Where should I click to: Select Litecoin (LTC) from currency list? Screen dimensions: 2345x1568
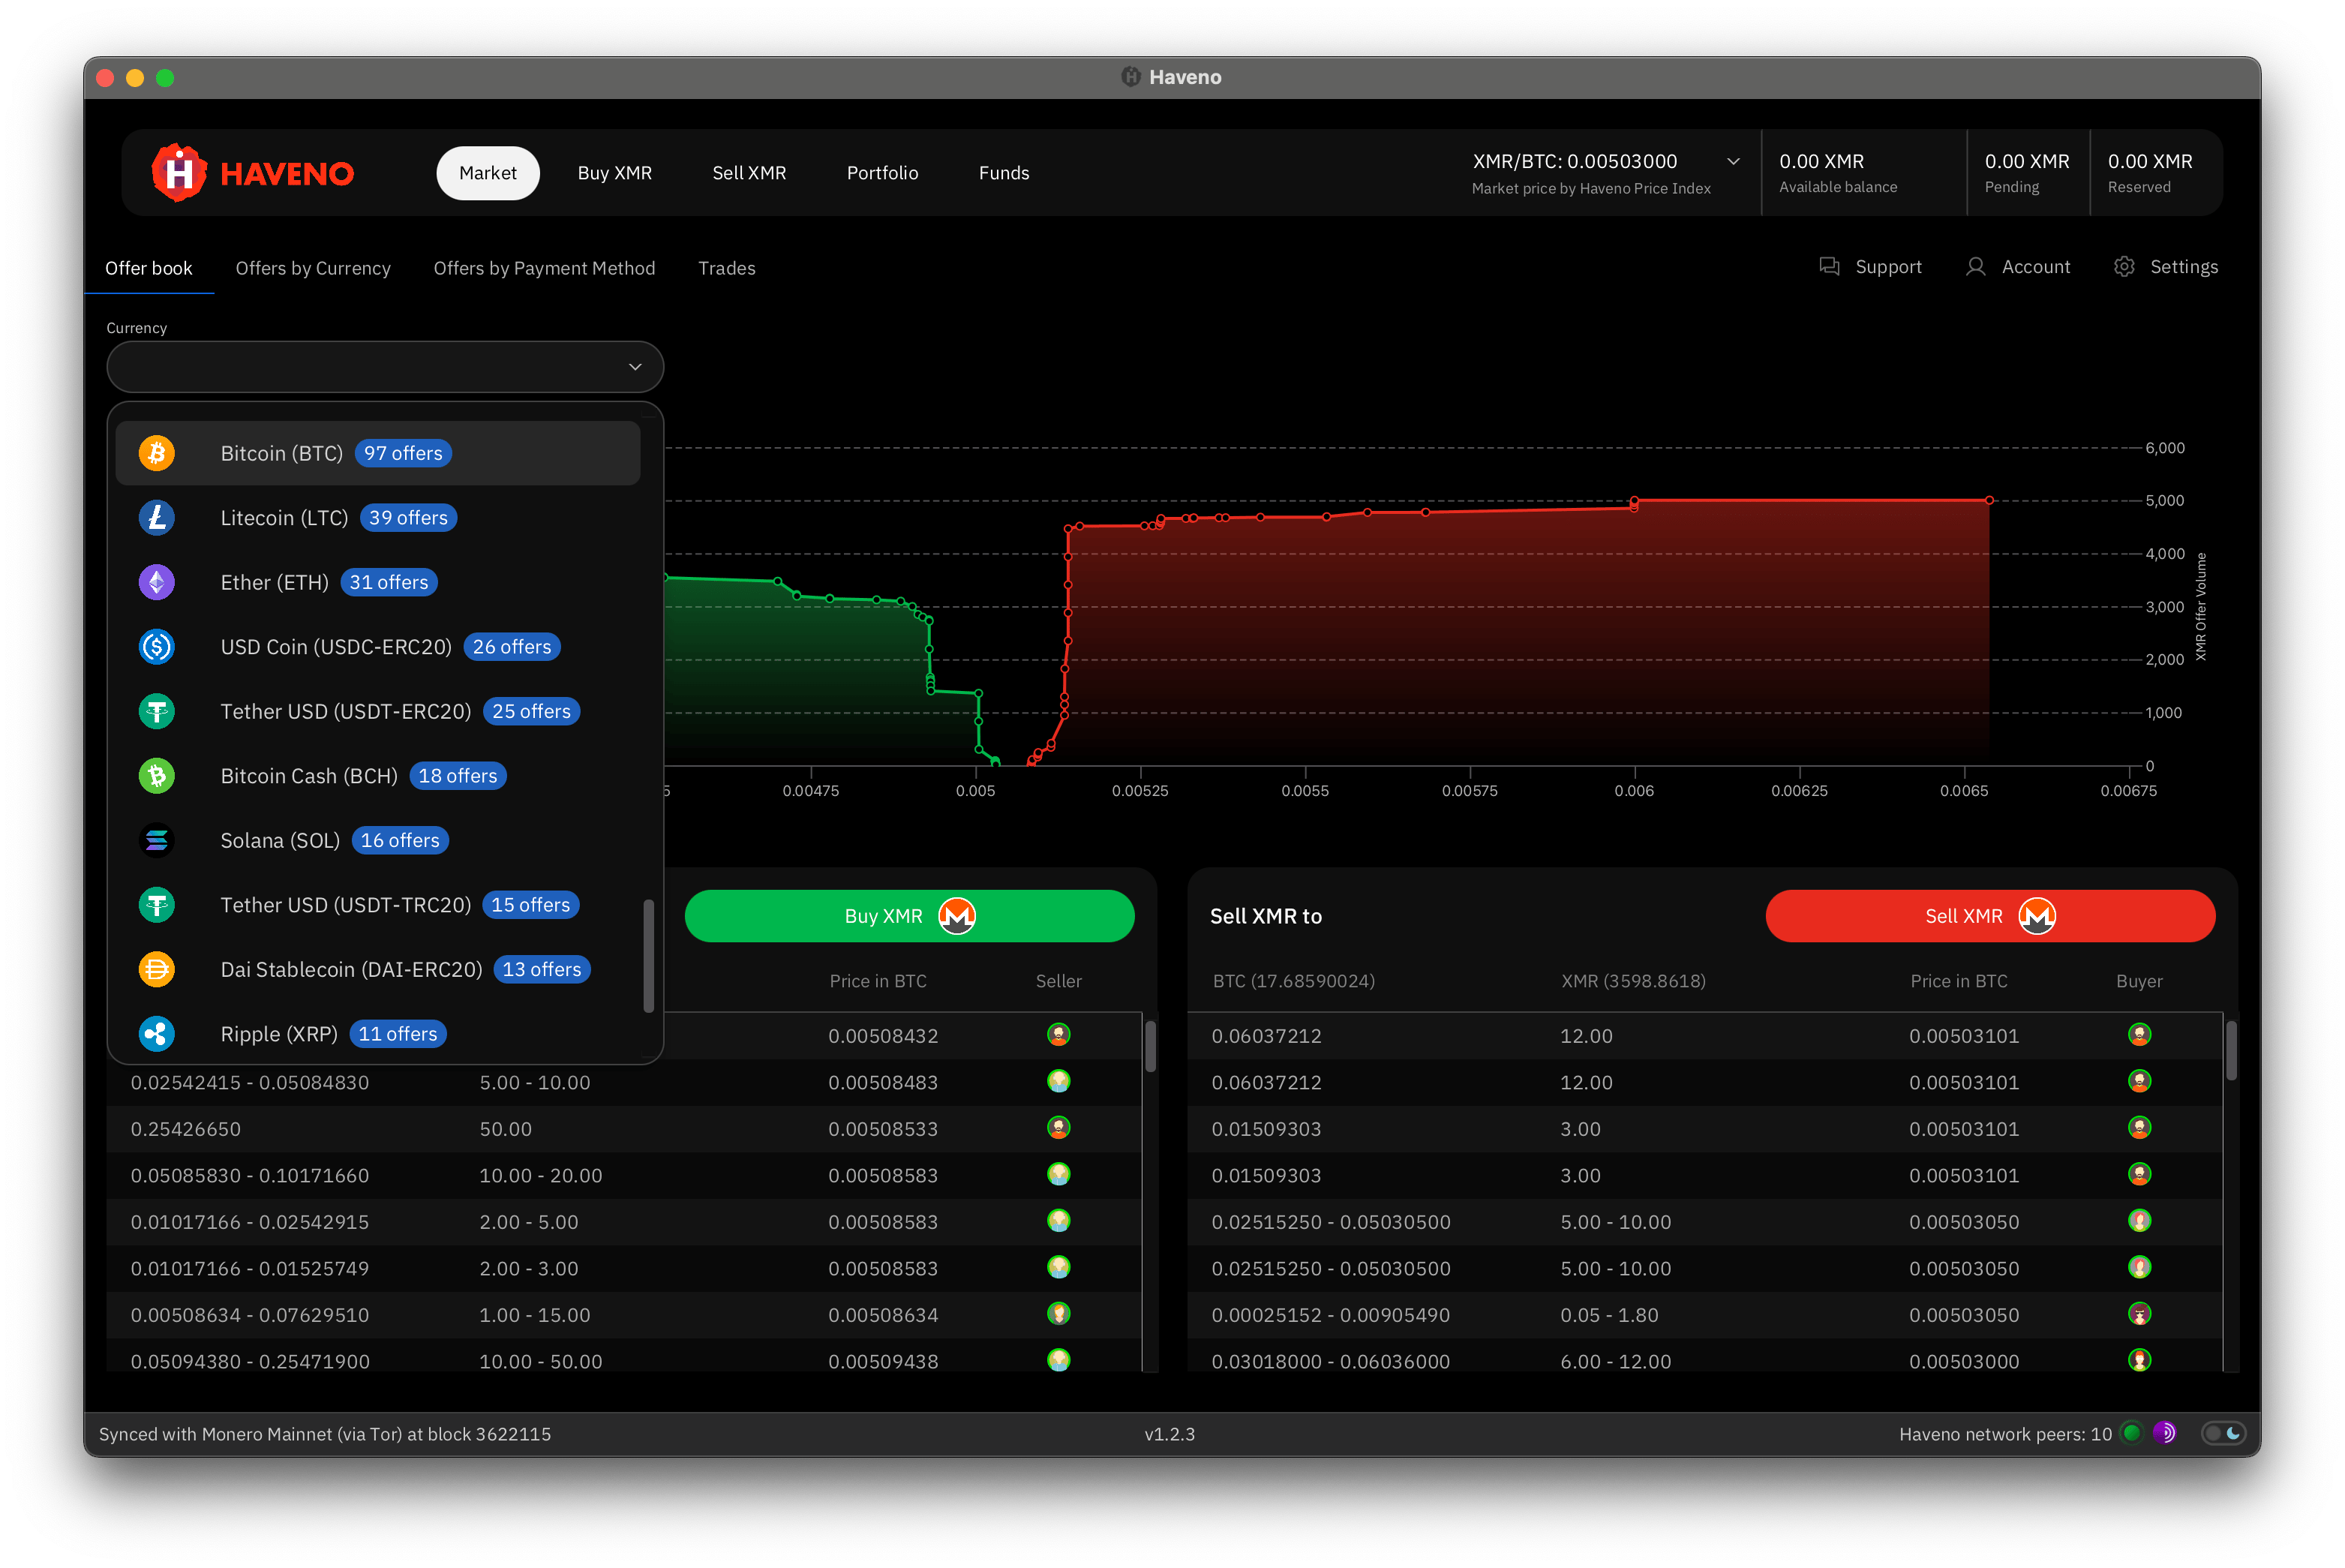click(x=284, y=518)
